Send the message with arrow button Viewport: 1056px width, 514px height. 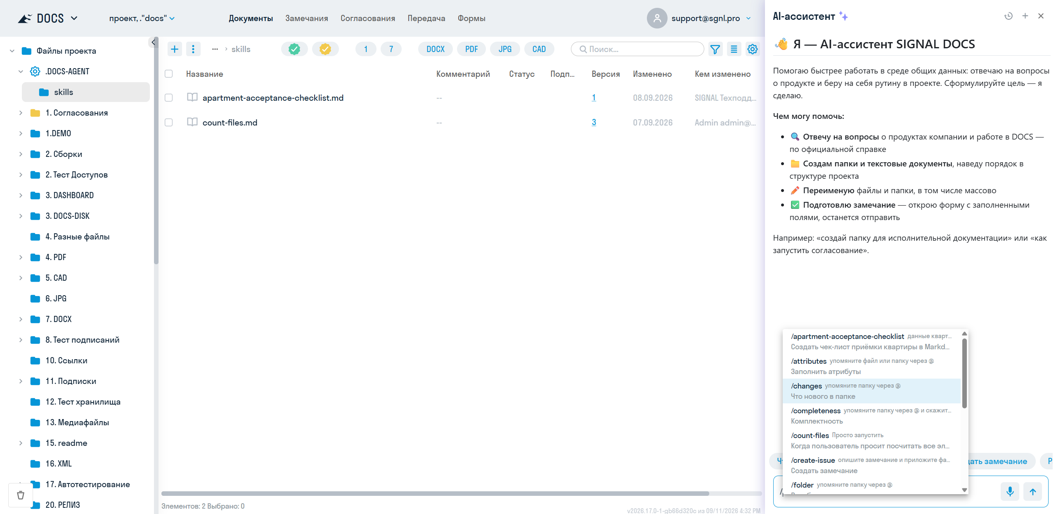(1032, 491)
